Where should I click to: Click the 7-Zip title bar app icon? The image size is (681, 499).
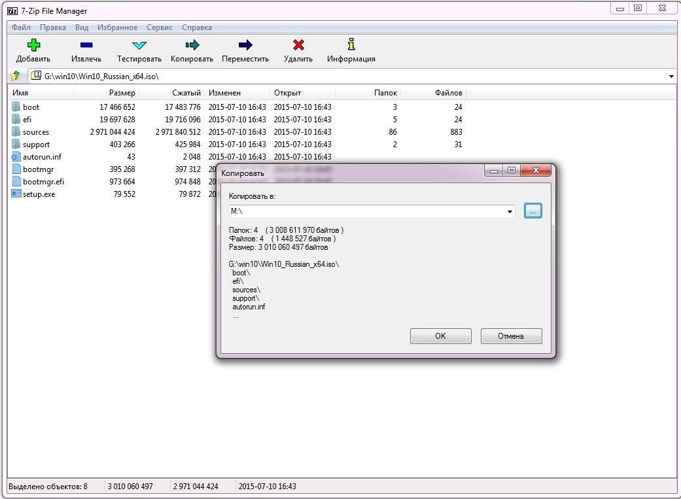click(x=12, y=11)
